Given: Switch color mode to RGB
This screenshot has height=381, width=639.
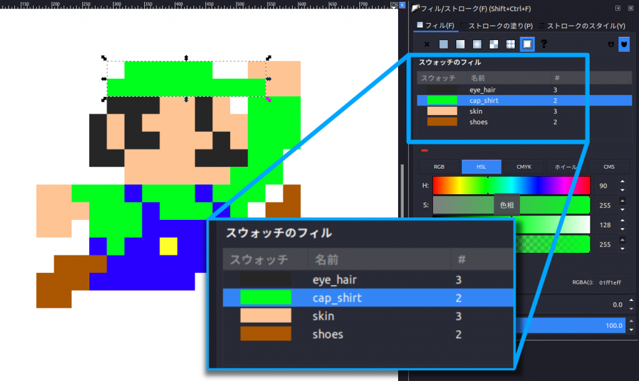Looking at the screenshot, I should [439, 167].
